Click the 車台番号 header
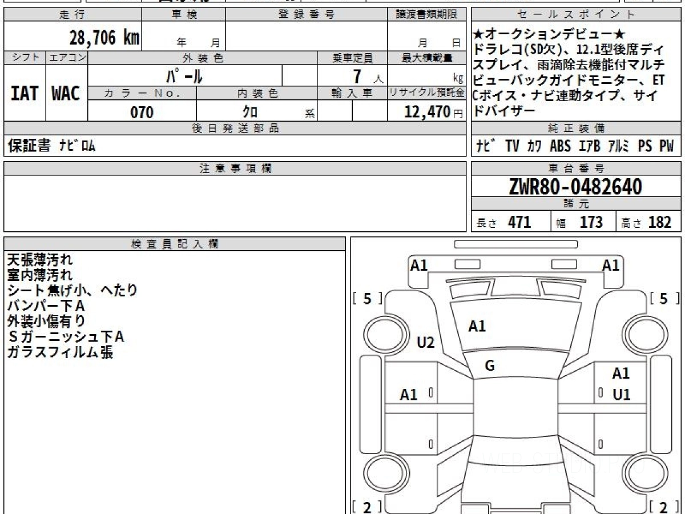The image size is (685, 514). click(576, 168)
